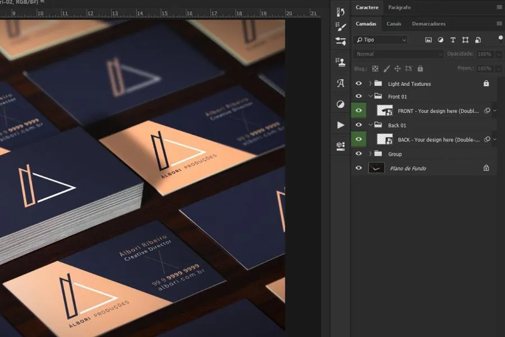The image size is (505, 337).
Task: Filter layers by pixel image icon
Action: coord(428,40)
